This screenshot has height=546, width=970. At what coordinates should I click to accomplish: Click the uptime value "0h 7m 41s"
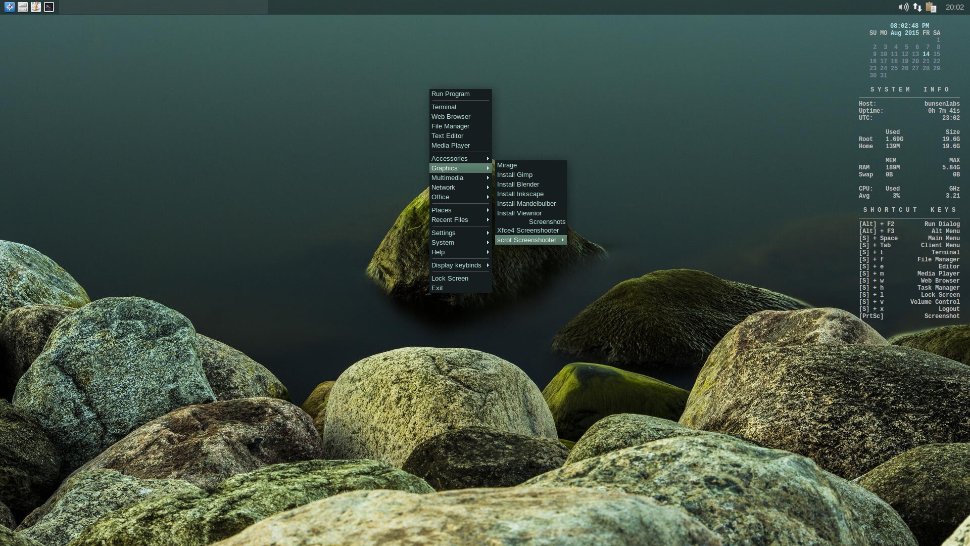pos(943,111)
